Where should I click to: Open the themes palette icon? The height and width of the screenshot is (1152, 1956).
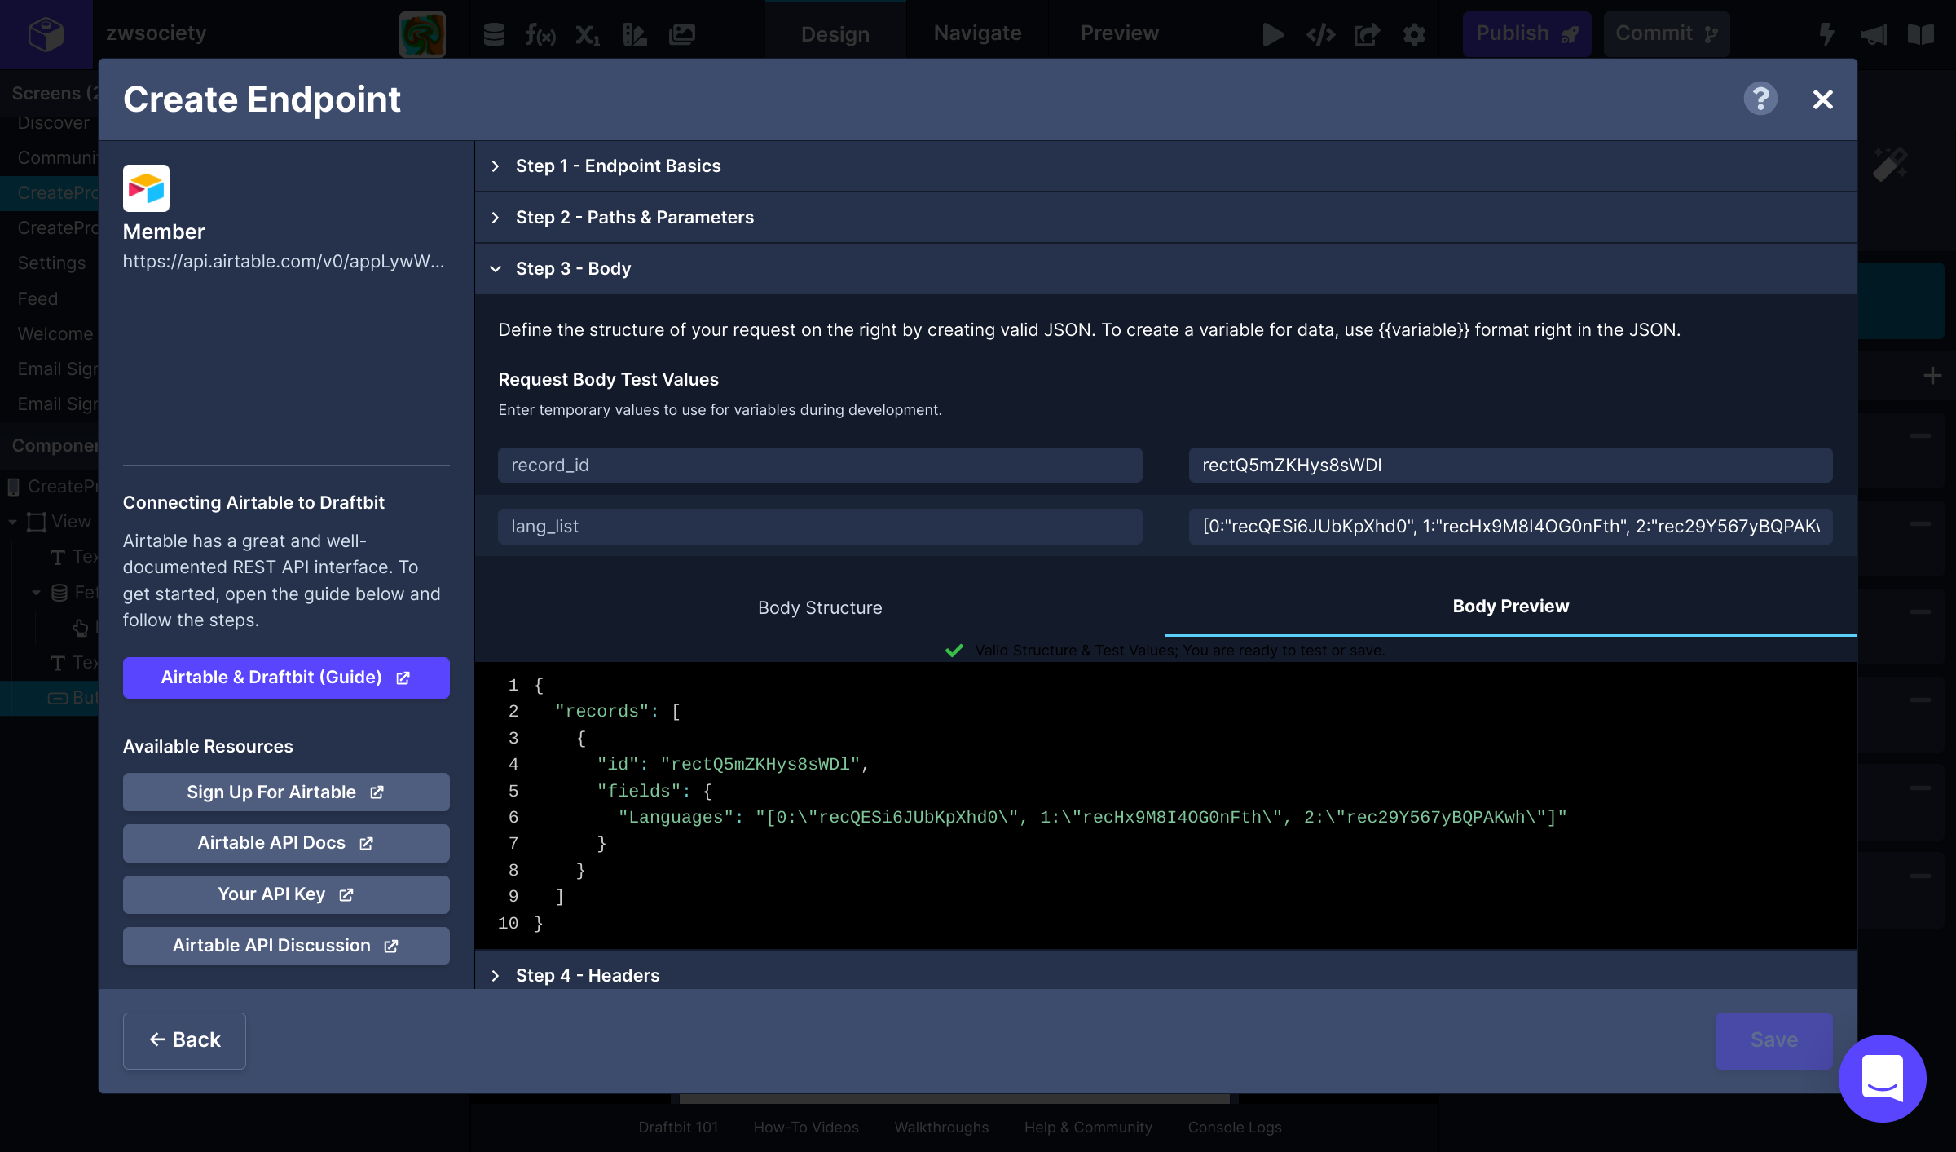(x=634, y=34)
